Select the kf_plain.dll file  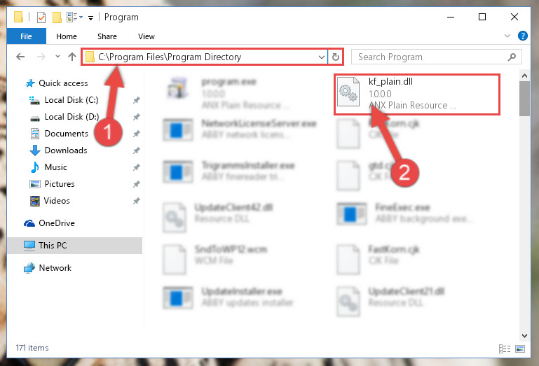pyautogui.click(x=416, y=94)
